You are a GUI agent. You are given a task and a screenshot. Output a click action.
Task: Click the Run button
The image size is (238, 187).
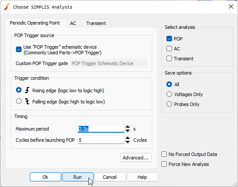click(78, 177)
